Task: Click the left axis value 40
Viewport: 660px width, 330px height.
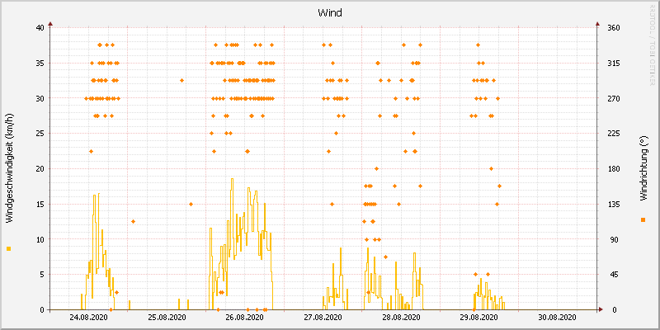Action: pyautogui.click(x=40, y=28)
